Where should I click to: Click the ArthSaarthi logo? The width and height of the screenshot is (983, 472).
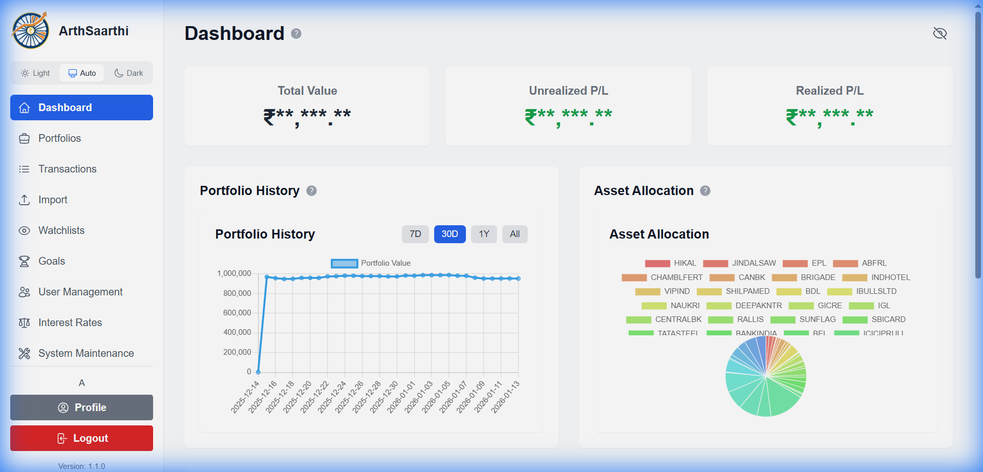point(30,30)
